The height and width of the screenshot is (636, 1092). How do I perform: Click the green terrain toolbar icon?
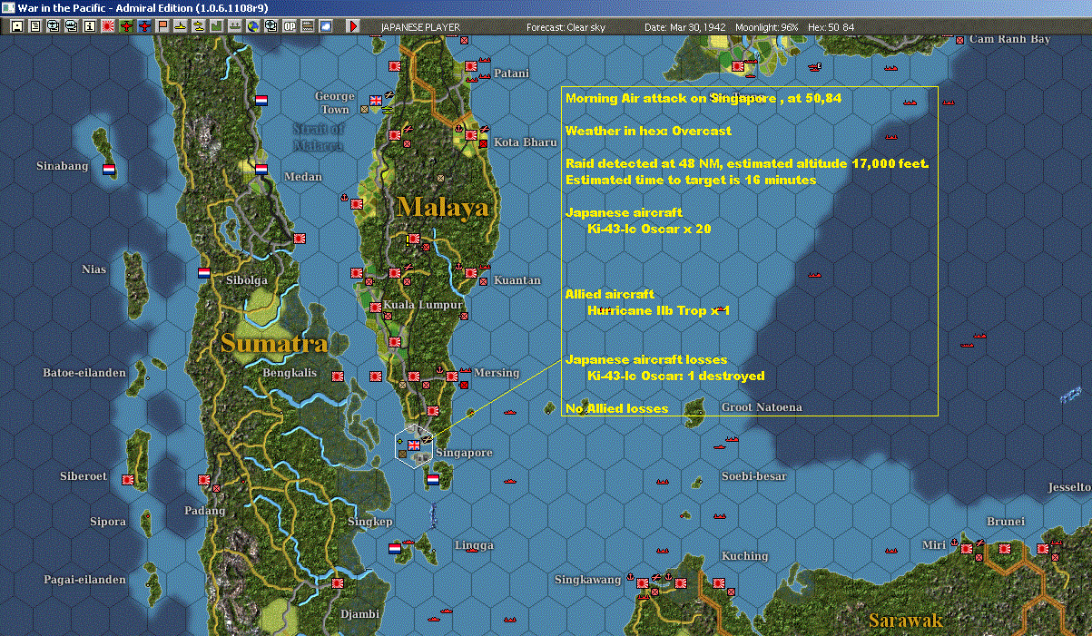[217, 26]
